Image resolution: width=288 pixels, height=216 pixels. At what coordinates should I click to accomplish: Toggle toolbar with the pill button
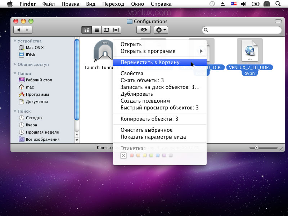[x=278, y=21]
